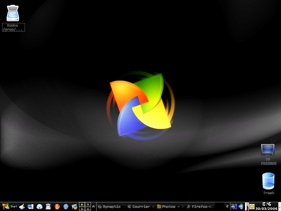Click the printer tray icon with blue bar
Image resolution: width=281 pixels, height=211 pixels.
(234, 207)
